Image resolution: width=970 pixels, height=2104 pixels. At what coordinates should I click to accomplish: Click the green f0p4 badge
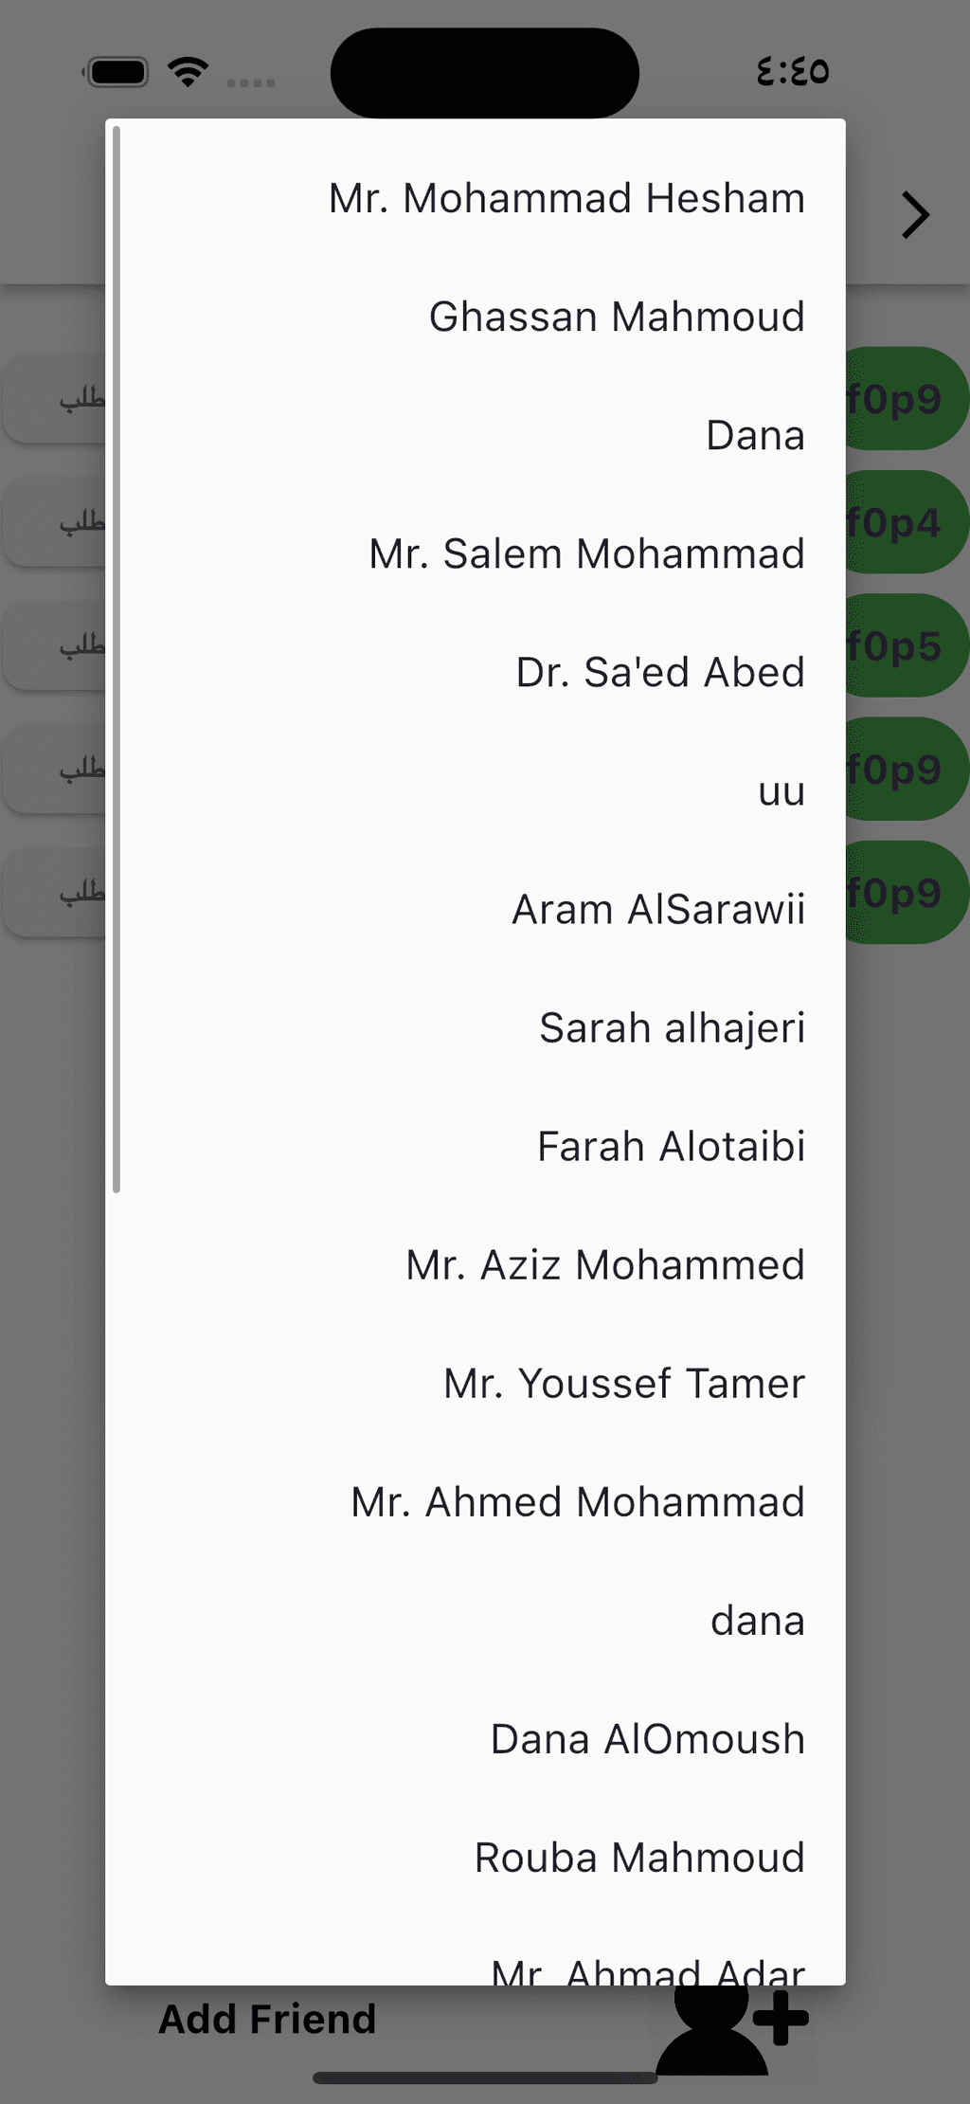pyautogui.click(x=904, y=522)
